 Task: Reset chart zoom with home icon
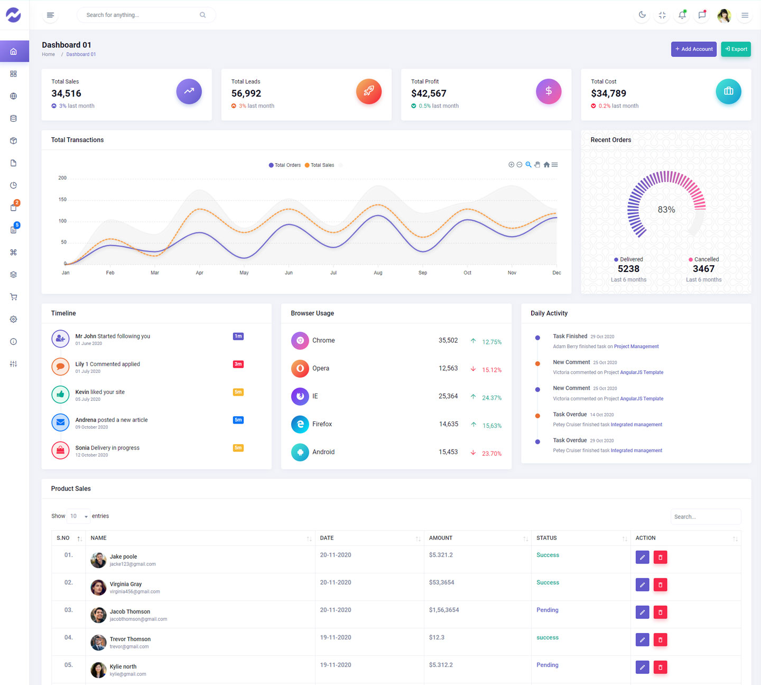tap(546, 165)
